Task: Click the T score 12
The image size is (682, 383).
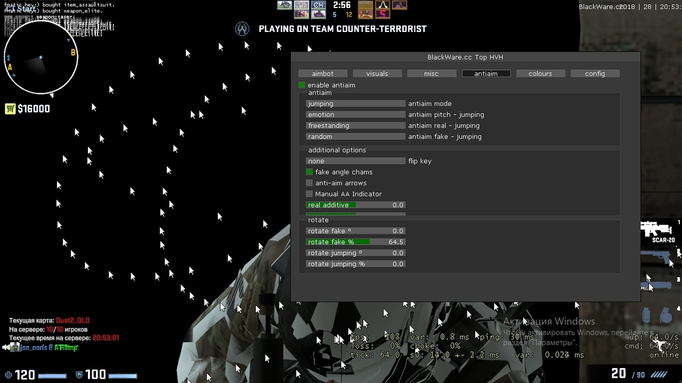Action: click(x=349, y=15)
